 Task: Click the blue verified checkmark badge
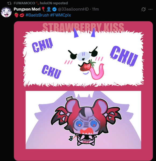(54, 9)
